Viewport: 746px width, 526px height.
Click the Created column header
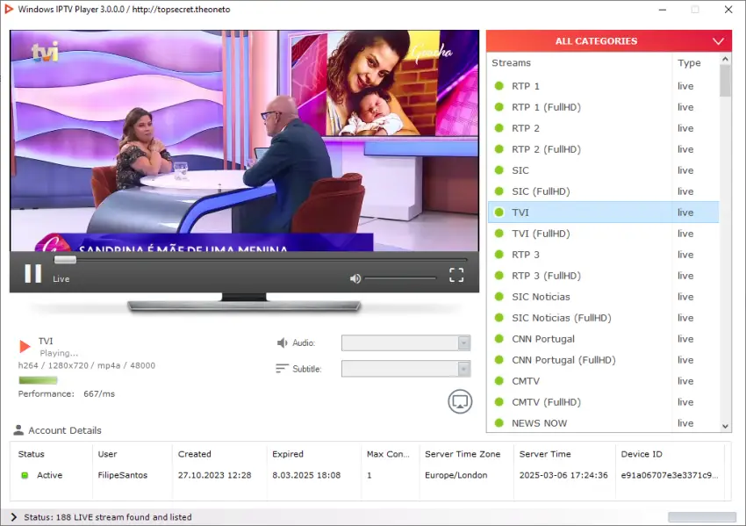click(194, 454)
